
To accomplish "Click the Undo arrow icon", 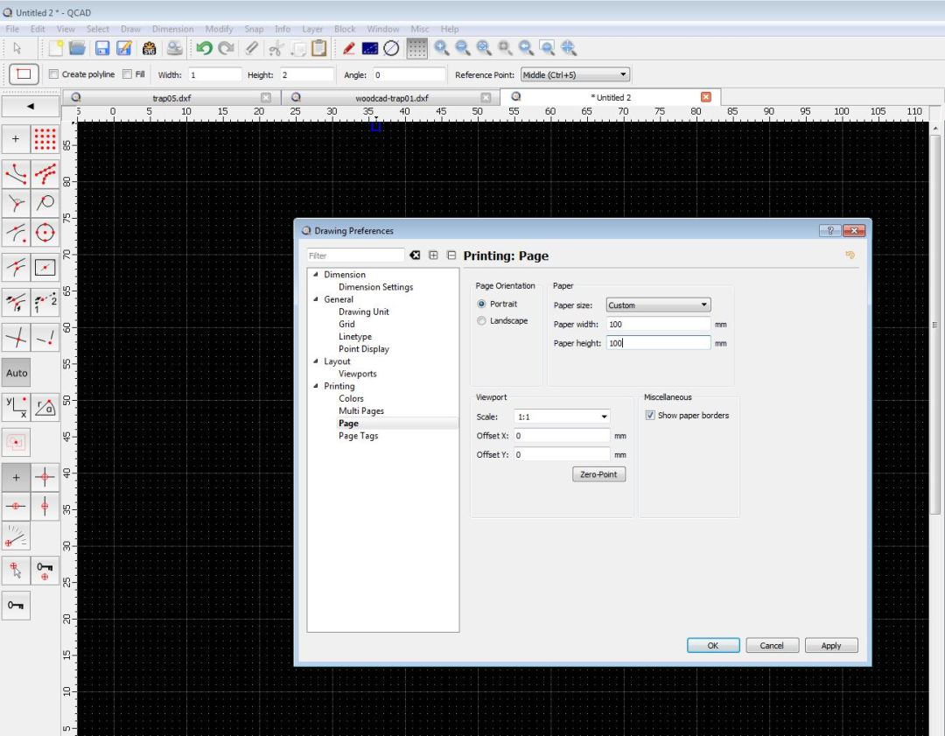I will [x=204, y=48].
